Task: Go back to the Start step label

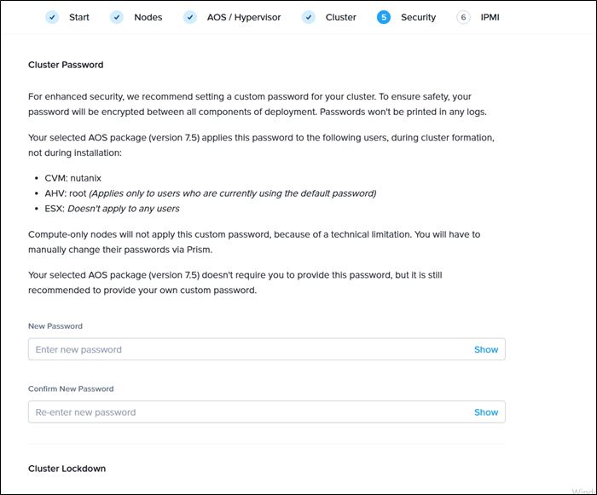Action: pyautogui.click(x=79, y=17)
